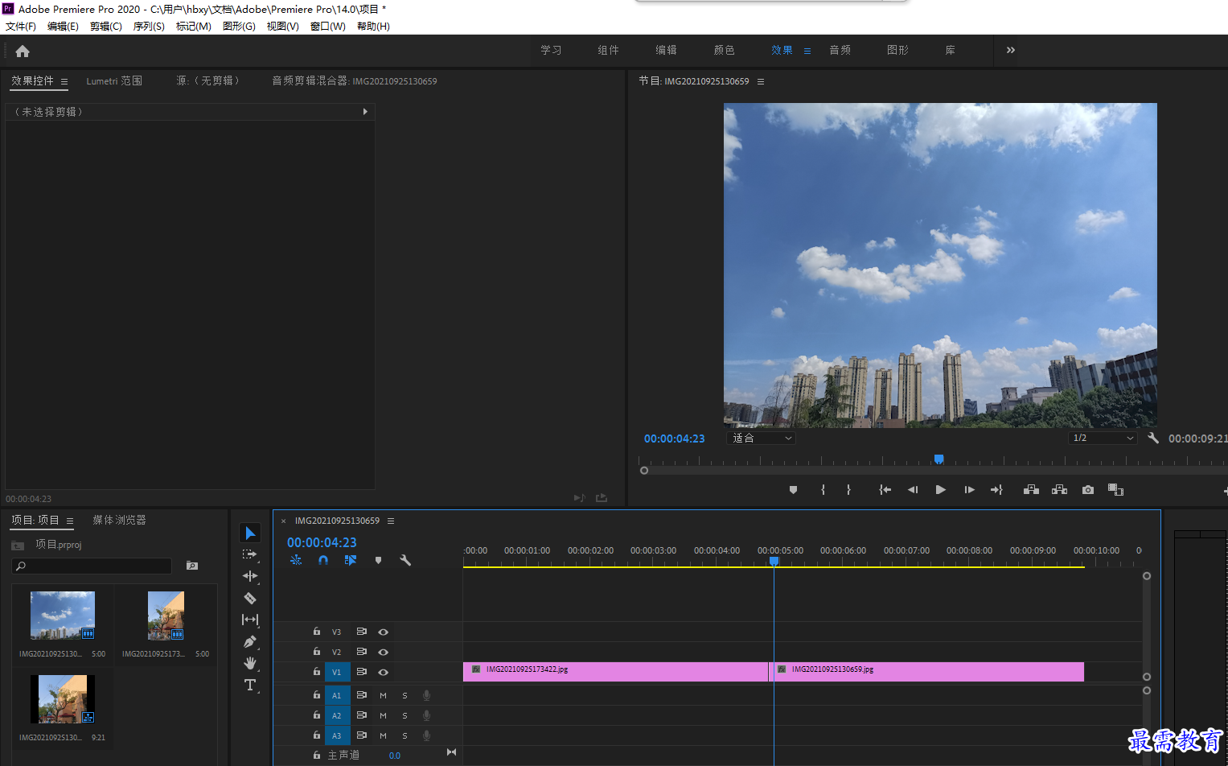Open program monitor panel menu
The image size is (1228, 766).
click(x=761, y=81)
